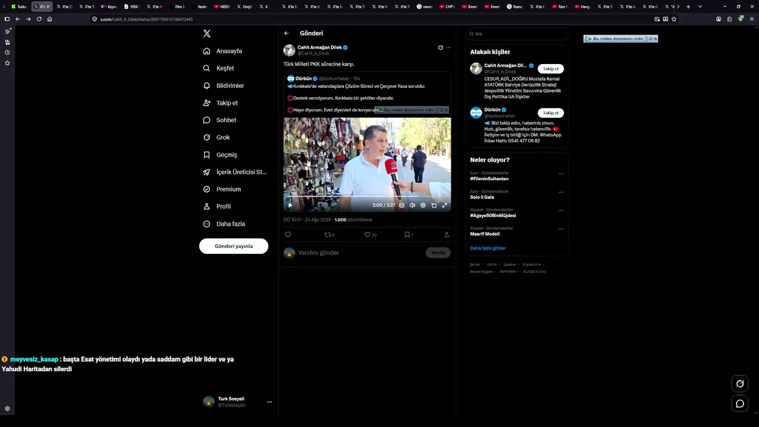Click the Yanıtını gönder reply field

pyautogui.click(x=359, y=253)
